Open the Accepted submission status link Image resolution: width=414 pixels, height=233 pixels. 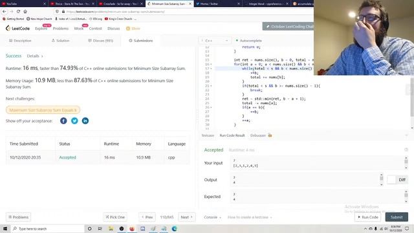tap(67, 157)
